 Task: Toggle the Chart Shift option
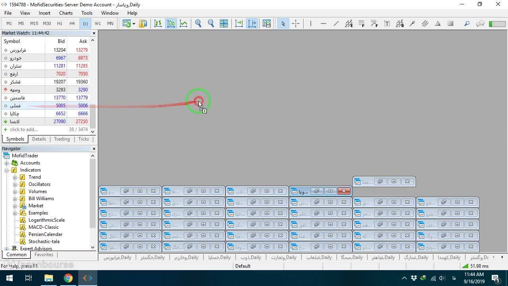pyautogui.click(x=252, y=24)
